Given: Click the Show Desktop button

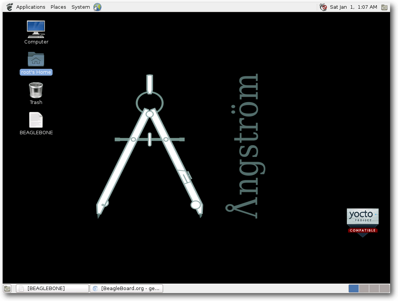Looking at the screenshot, I should click(x=7, y=289).
